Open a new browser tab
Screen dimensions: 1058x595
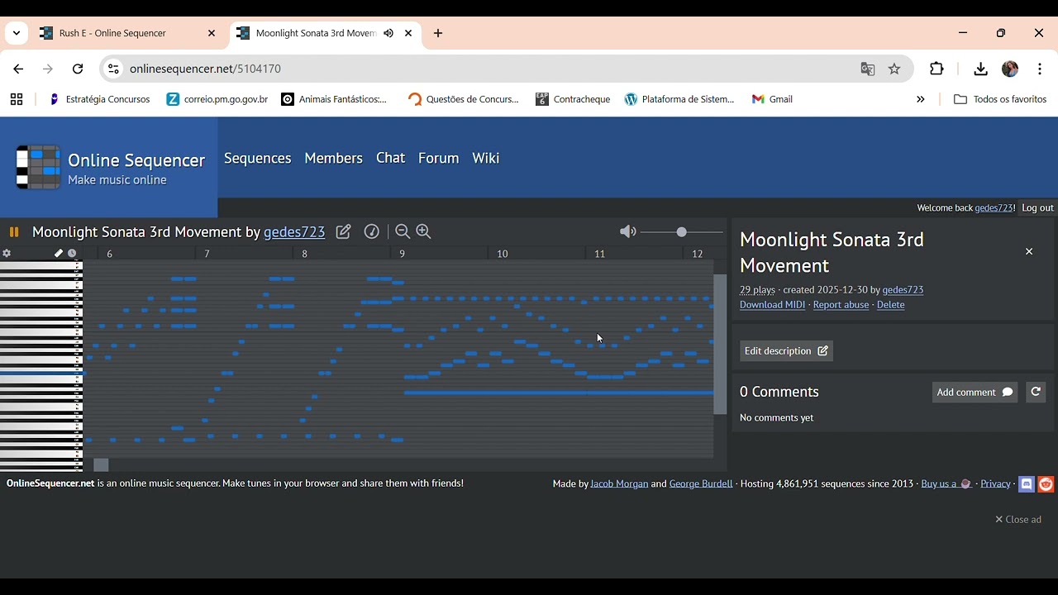(438, 34)
